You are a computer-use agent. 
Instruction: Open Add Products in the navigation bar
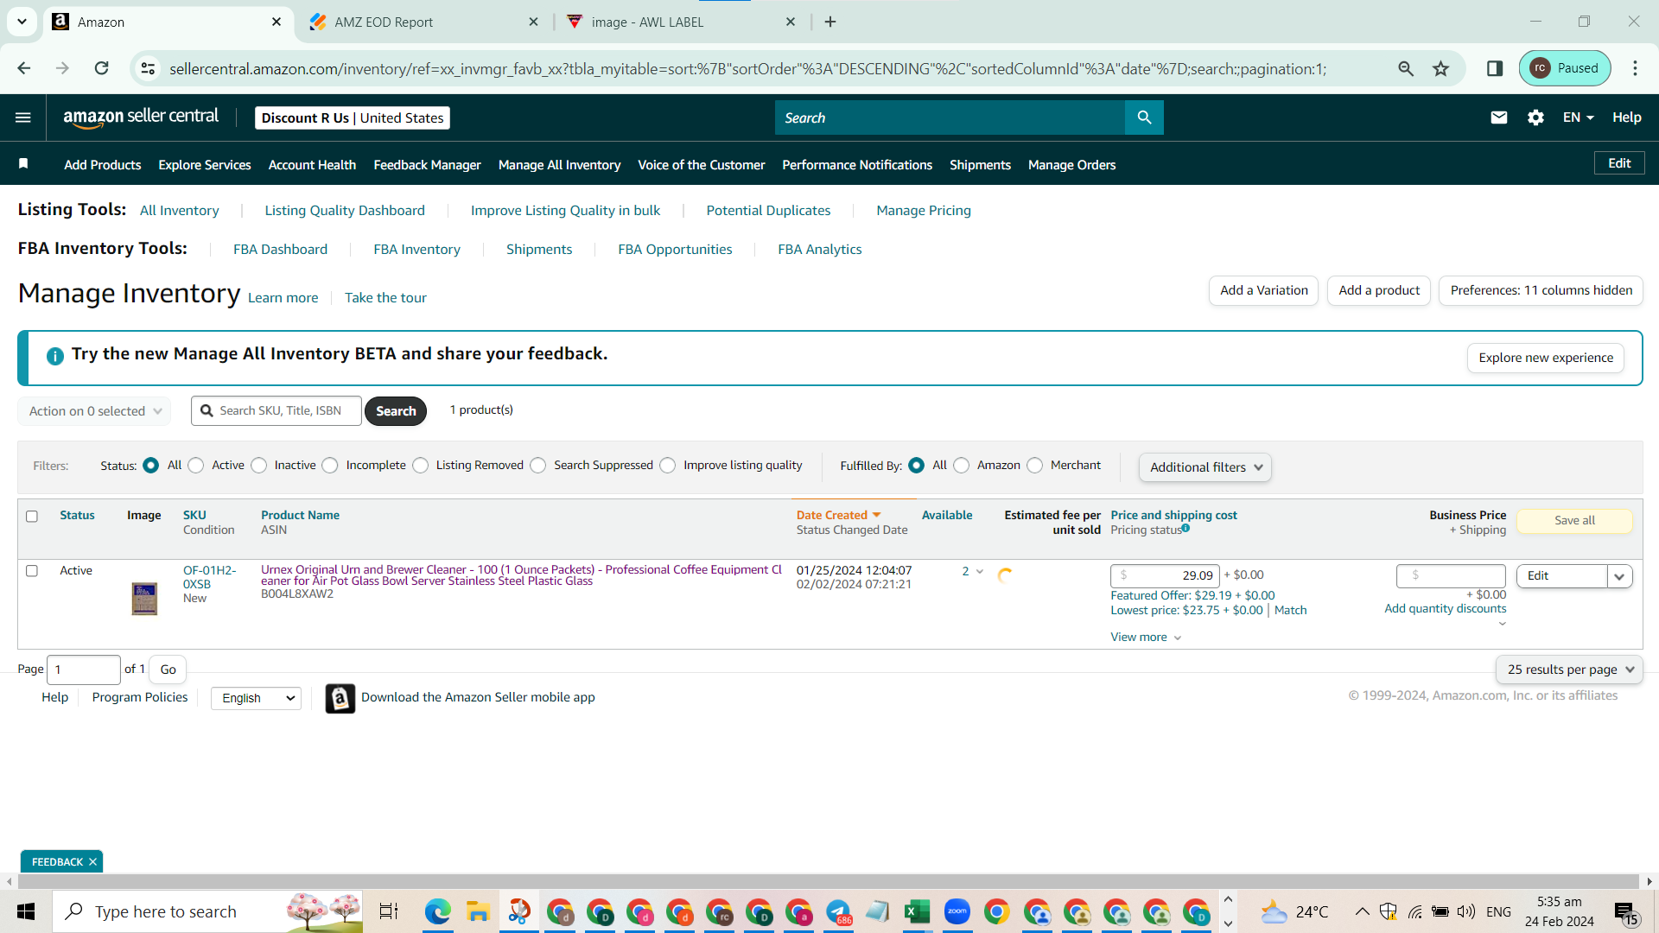point(103,165)
